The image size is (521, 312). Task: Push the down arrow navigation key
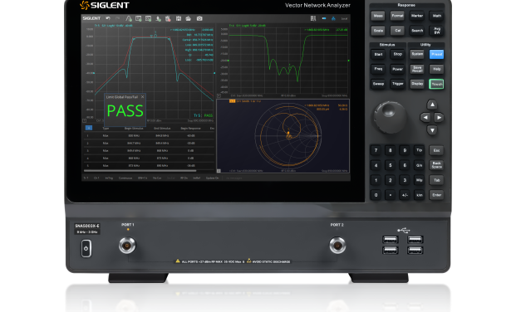(432, 130)
